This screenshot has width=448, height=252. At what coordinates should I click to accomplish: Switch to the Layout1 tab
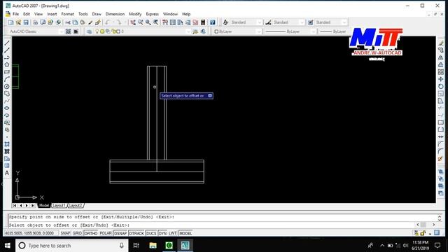pyautogui.click(x=59, y=205)
